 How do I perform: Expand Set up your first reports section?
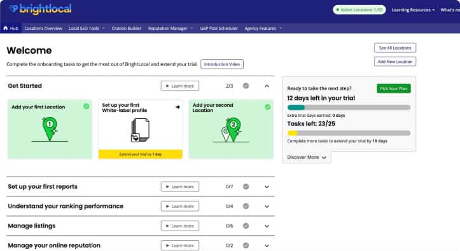pos(267,187)
